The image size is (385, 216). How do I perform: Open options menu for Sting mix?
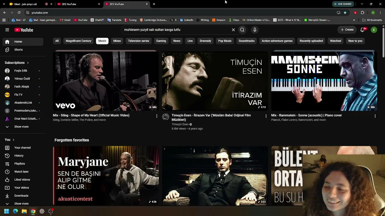coord(157,116)
